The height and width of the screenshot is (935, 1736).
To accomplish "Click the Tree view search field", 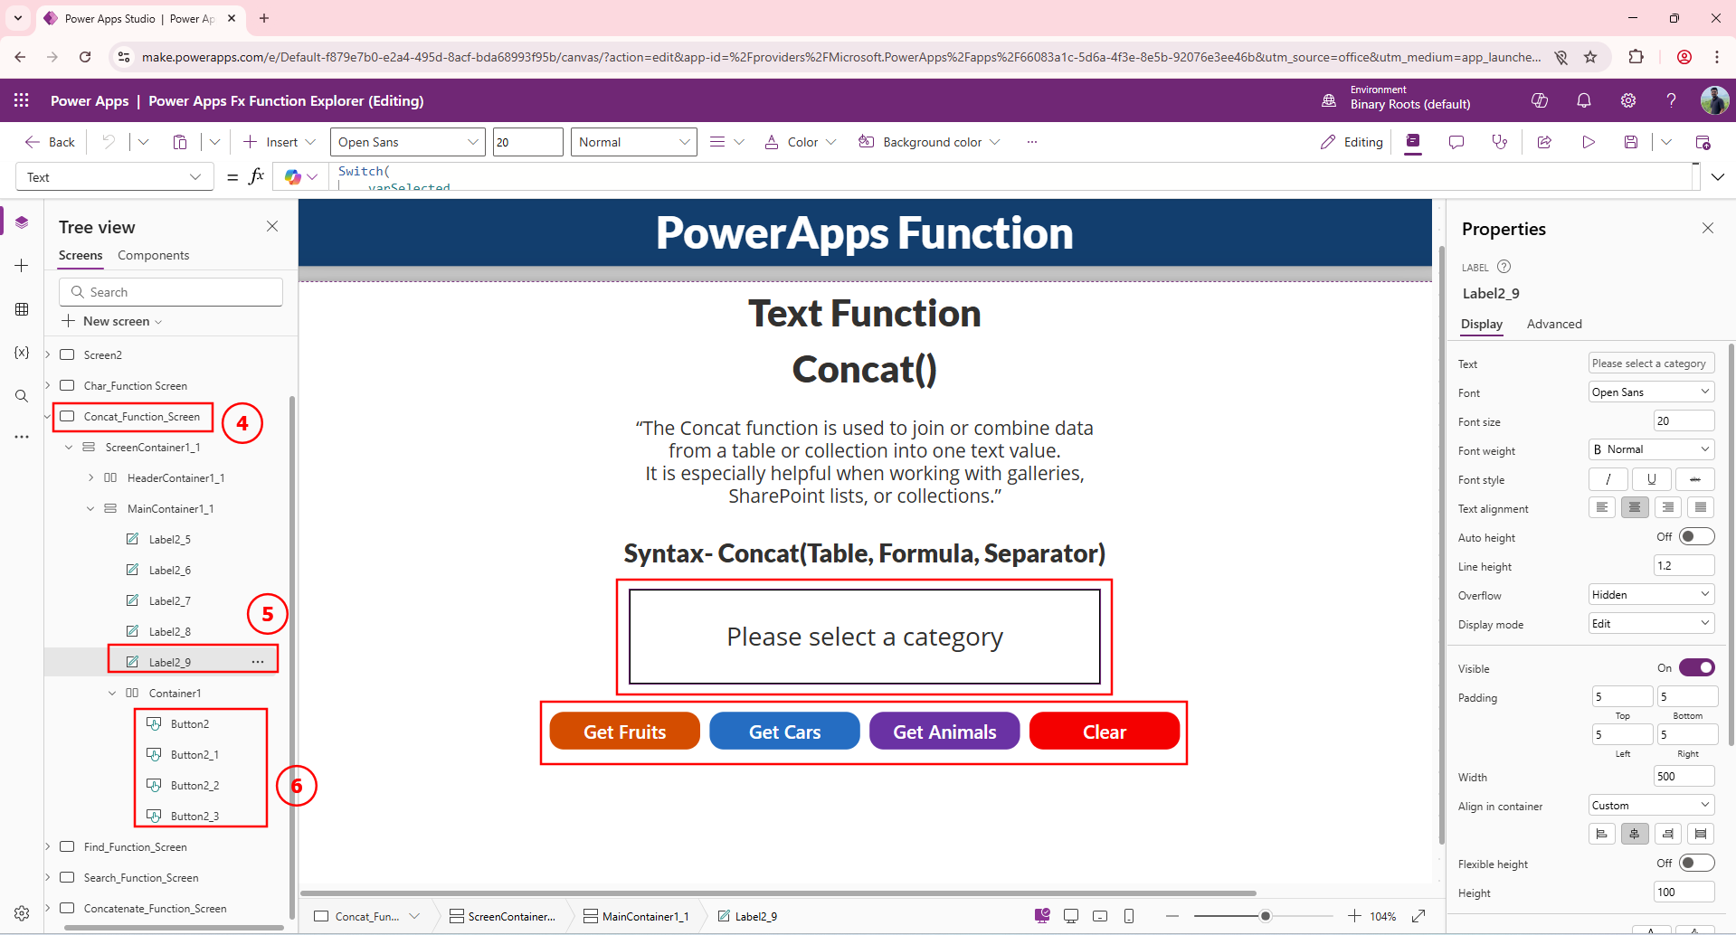I will tap(171, 292).
